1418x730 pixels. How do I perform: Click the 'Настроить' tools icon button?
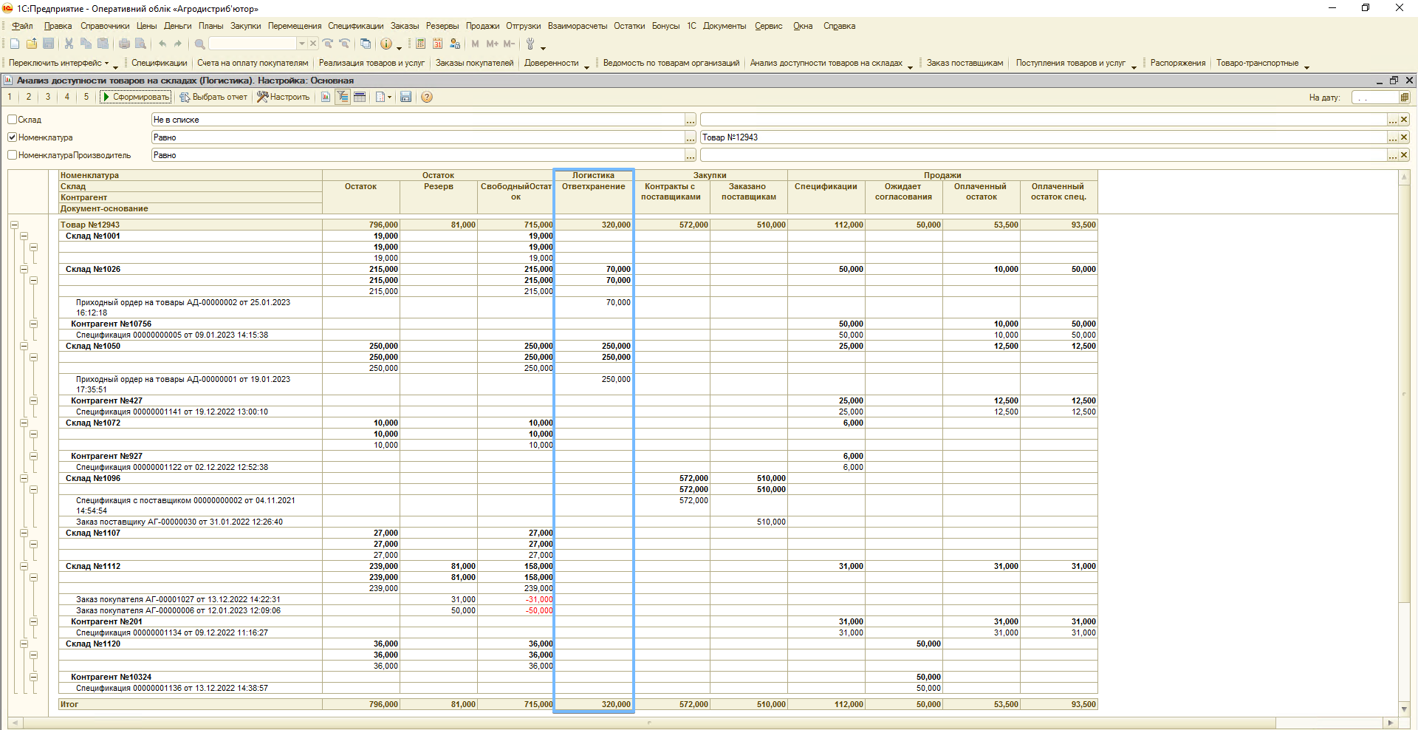click(x=283, y=97)
